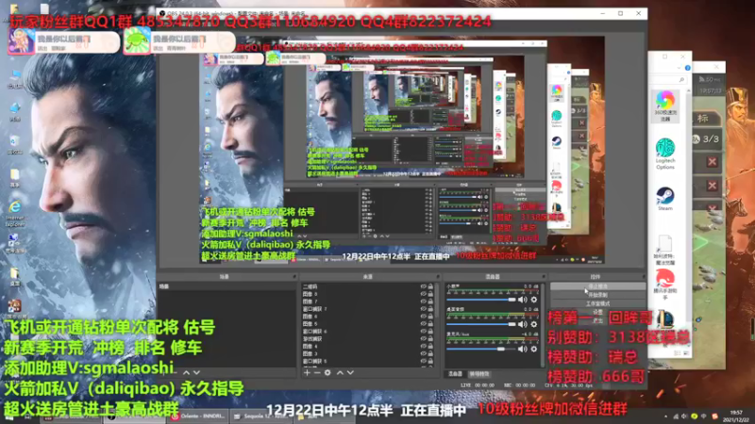Screen dimensions: 755x424
Task: Remove selected source with the minus icon
Action: [317, 372]
